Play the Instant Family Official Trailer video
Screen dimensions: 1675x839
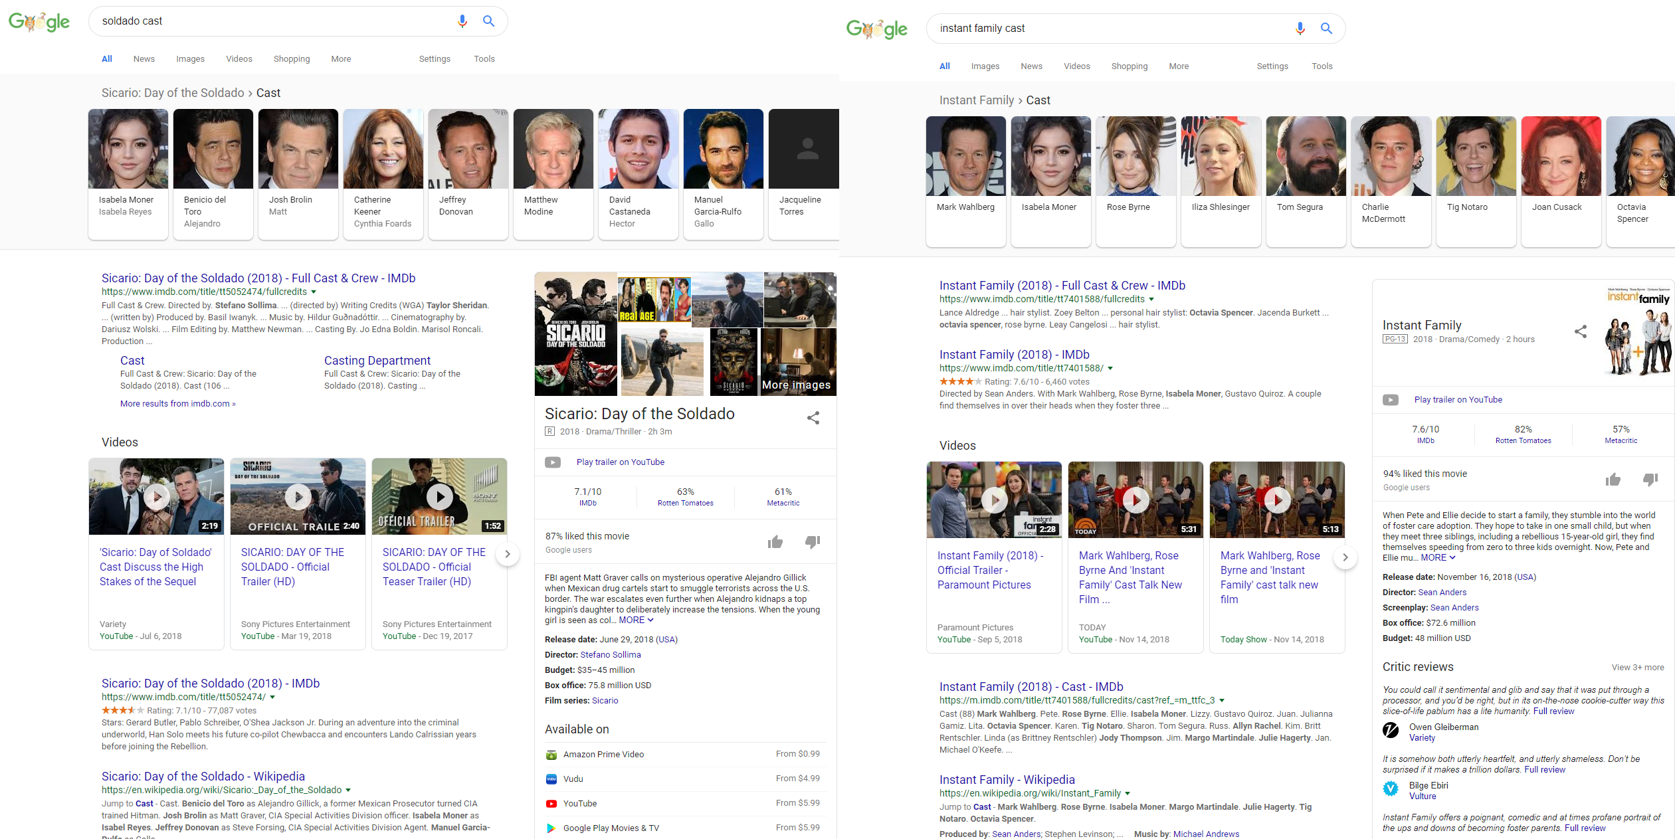click(x=995, y=500)
